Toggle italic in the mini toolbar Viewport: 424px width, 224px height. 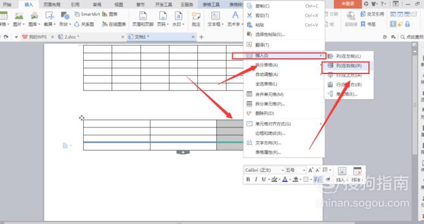256,179
